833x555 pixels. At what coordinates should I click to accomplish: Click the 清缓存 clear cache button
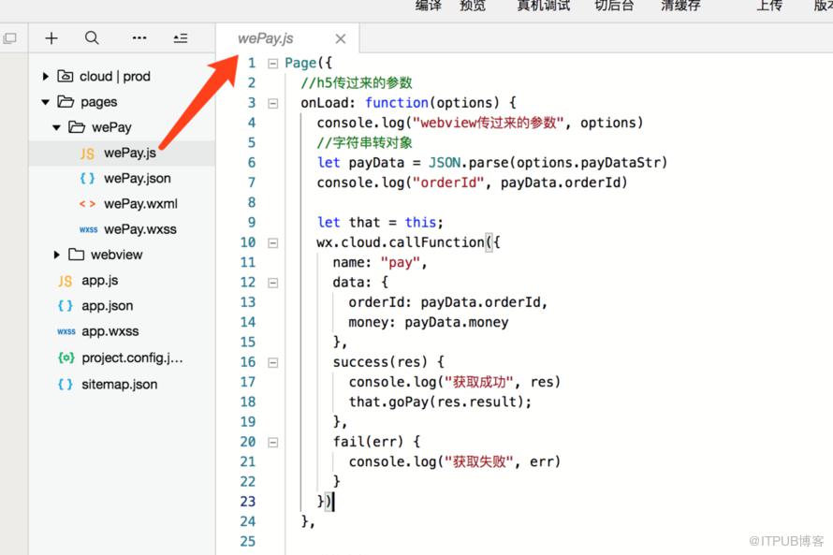coord(680,6)
